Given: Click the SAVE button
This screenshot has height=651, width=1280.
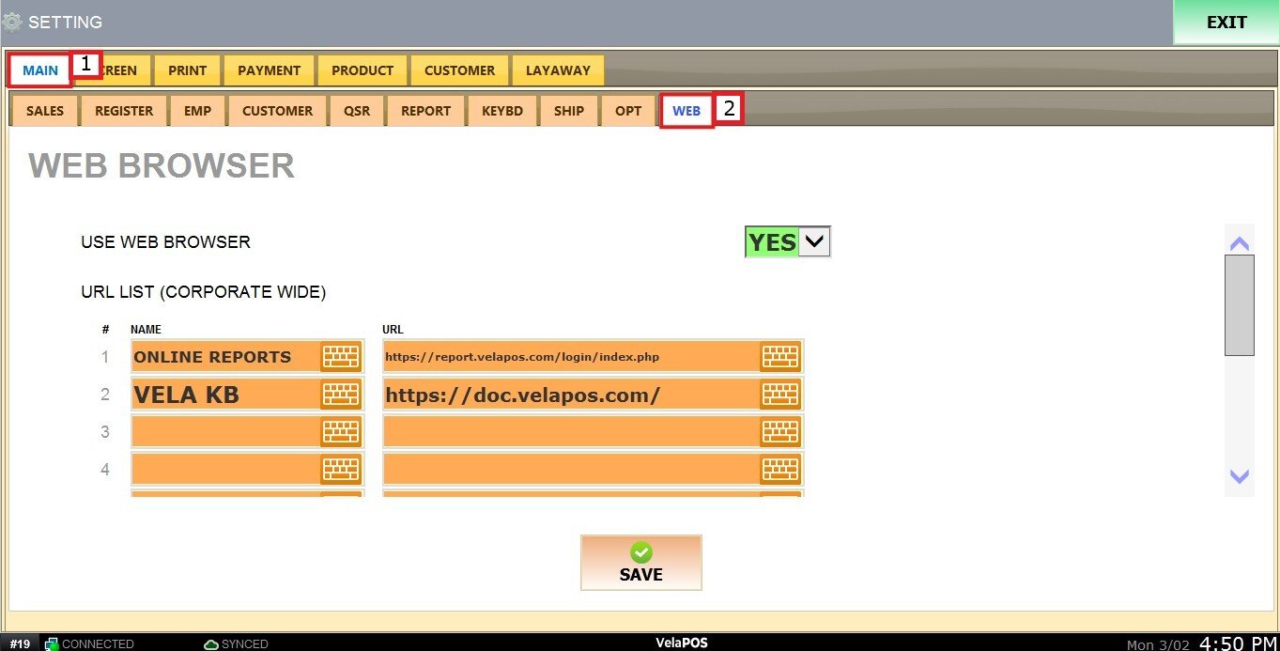Looking at the screenshot, I should point(640,563).
